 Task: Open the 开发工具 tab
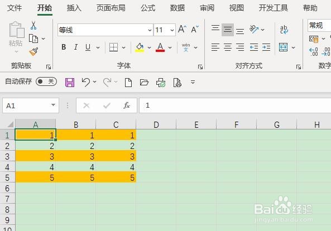(274, 8)
